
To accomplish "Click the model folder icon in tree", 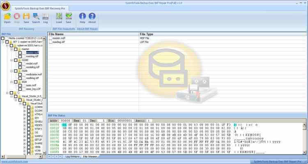I will point(20,60).
